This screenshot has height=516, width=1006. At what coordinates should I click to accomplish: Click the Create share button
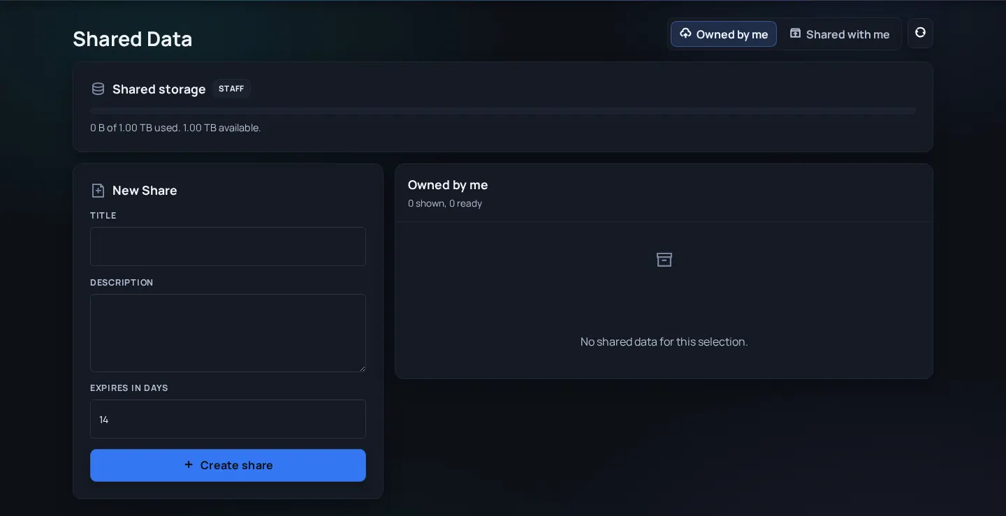[228, 465]
